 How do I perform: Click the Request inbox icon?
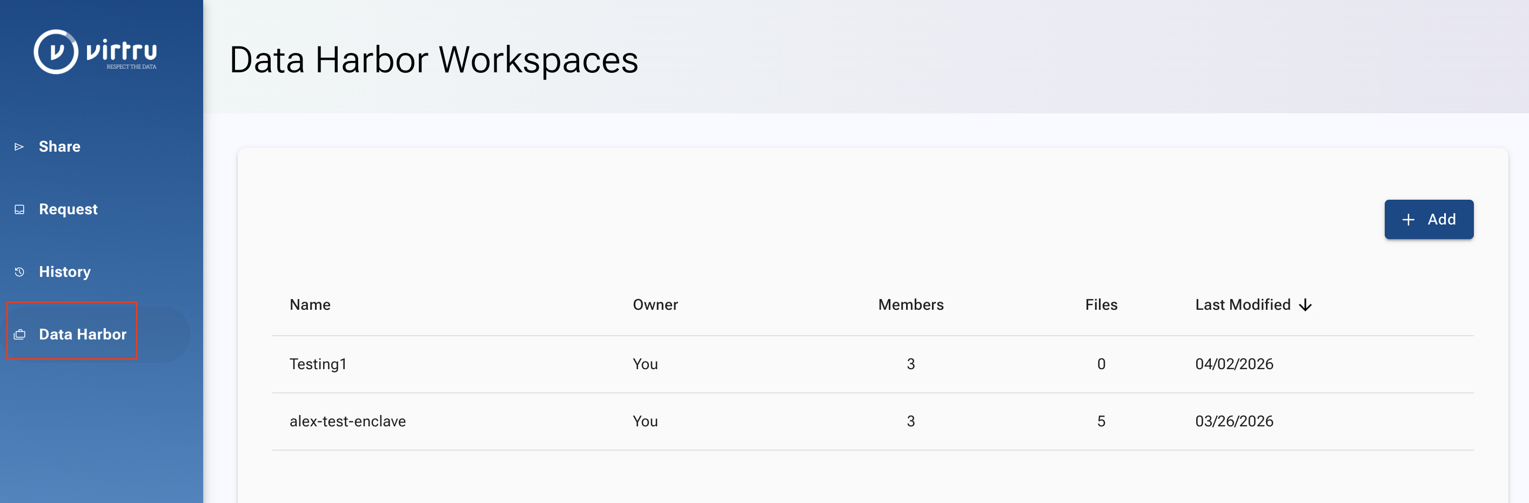coord(19,209)
